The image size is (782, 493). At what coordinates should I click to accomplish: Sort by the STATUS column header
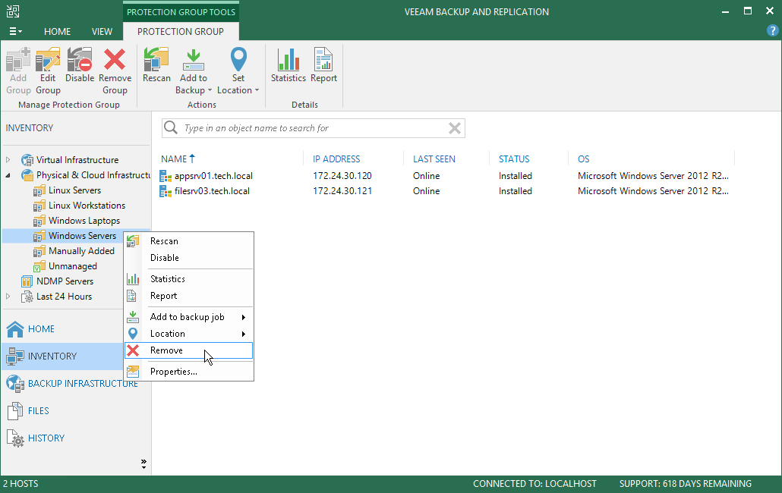click(514, 159)
